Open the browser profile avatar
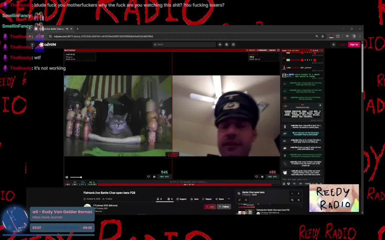The image size is (385, 240). pos(354,36)
